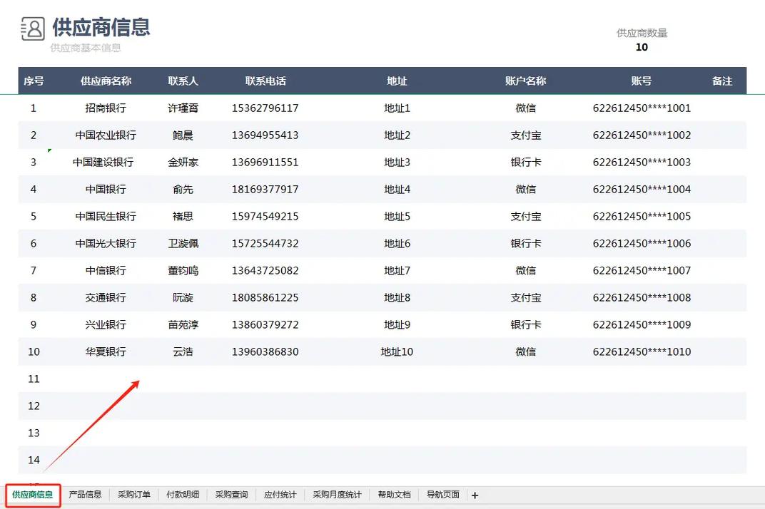This screenshot has width=765, height=509.
Task: Select contact cell 苗苑淳
Action: click(x=183, y=324)
